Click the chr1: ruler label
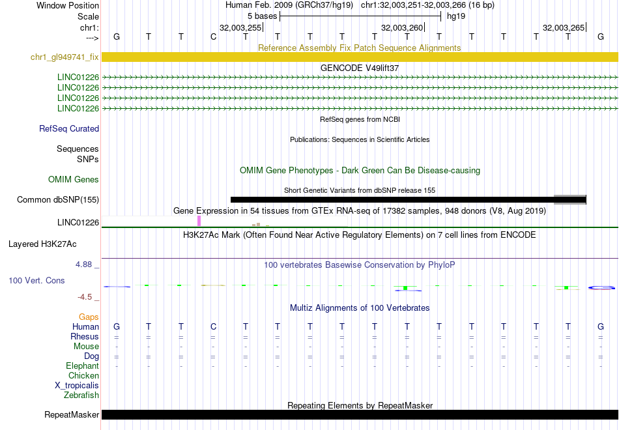619x430 pixels. [90, 27]
